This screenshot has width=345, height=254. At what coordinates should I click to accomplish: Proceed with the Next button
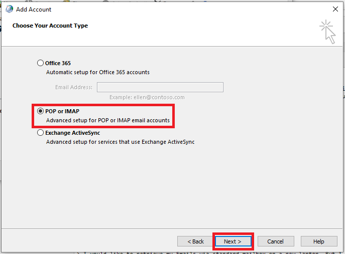click(233, 241)
